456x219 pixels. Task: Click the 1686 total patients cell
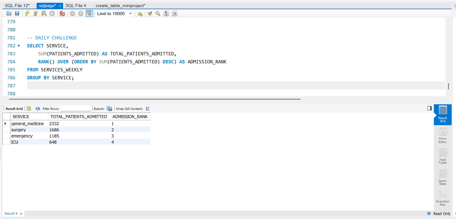[79, 130]
